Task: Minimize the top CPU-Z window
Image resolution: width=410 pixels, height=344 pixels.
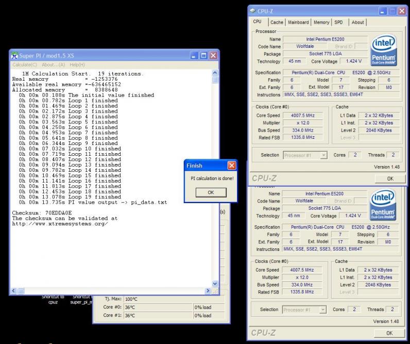Action: pos(382,11)
